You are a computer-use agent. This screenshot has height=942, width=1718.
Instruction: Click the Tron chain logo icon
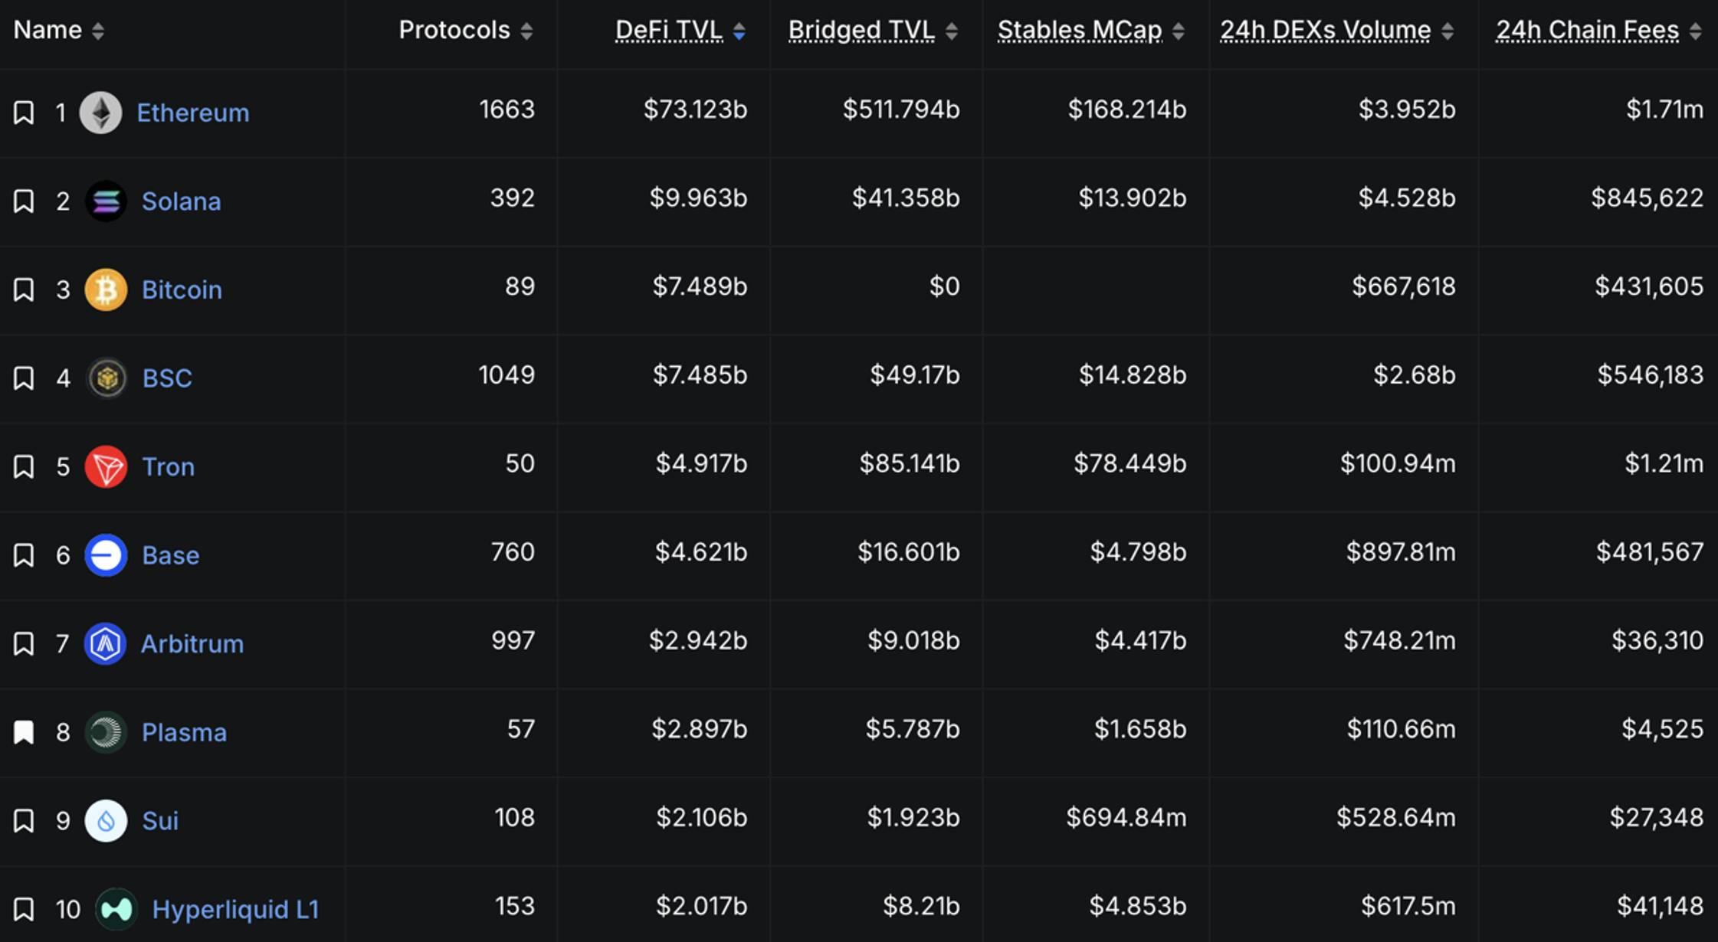pos(106,466)
